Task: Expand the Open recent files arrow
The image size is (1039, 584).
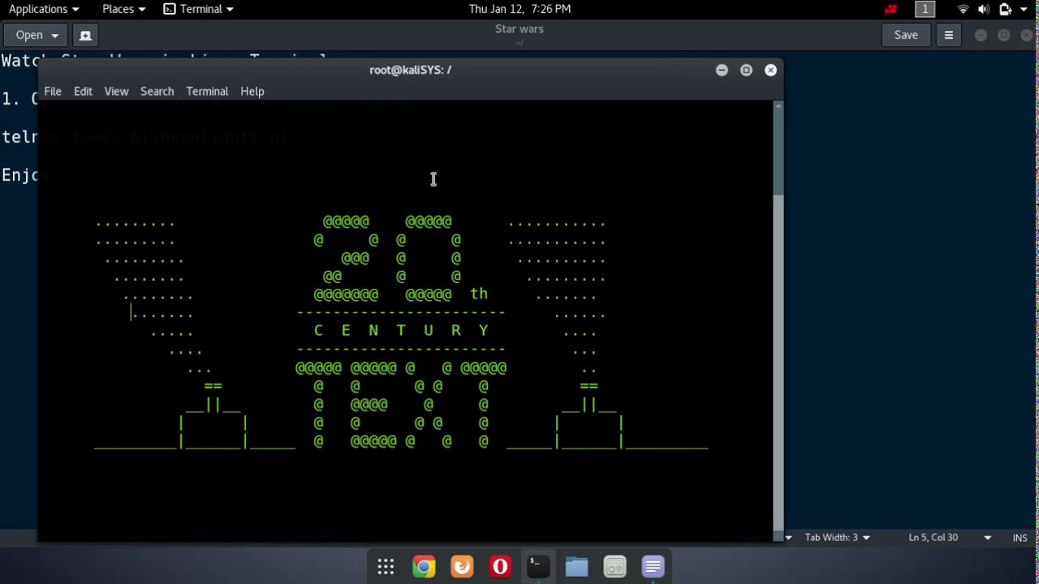Action: coord(54,35)
